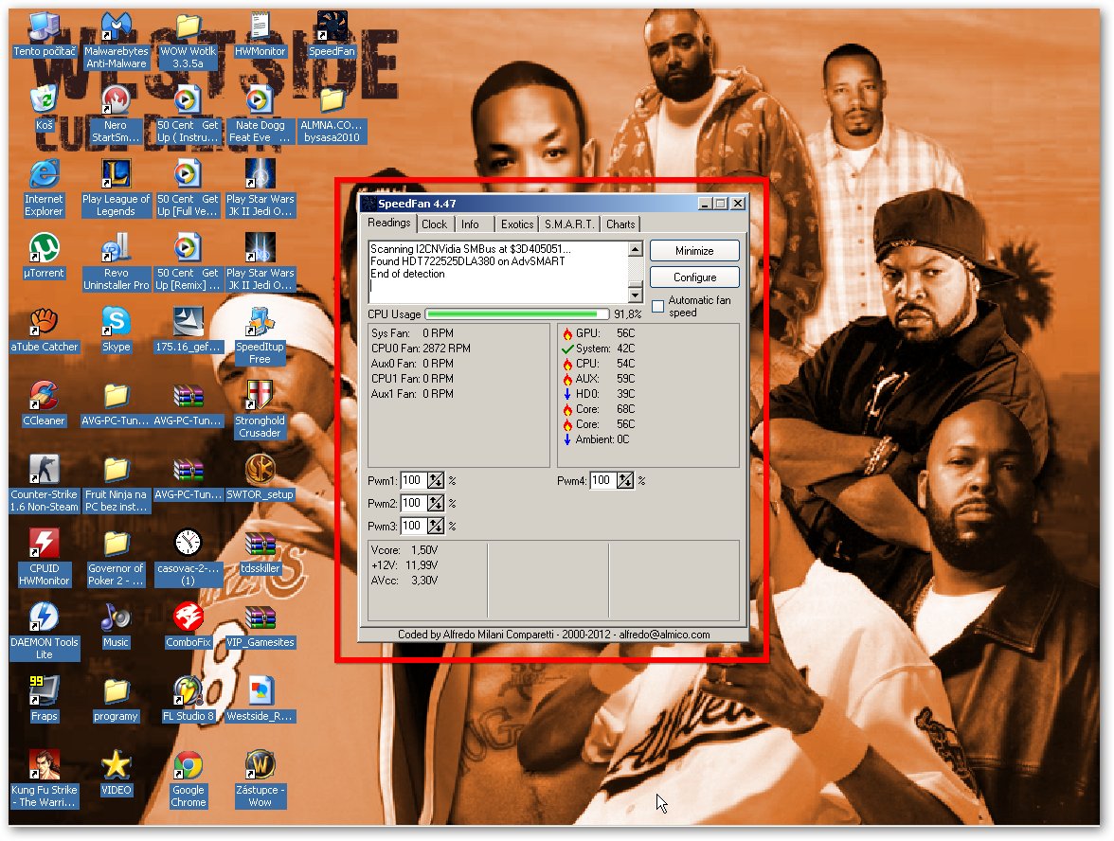
Task: Open the Tento počítač desktop icon
Action: click(x=44, y=35)
